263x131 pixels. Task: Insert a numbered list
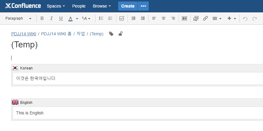pyautogui.click(x=110, y=18)
